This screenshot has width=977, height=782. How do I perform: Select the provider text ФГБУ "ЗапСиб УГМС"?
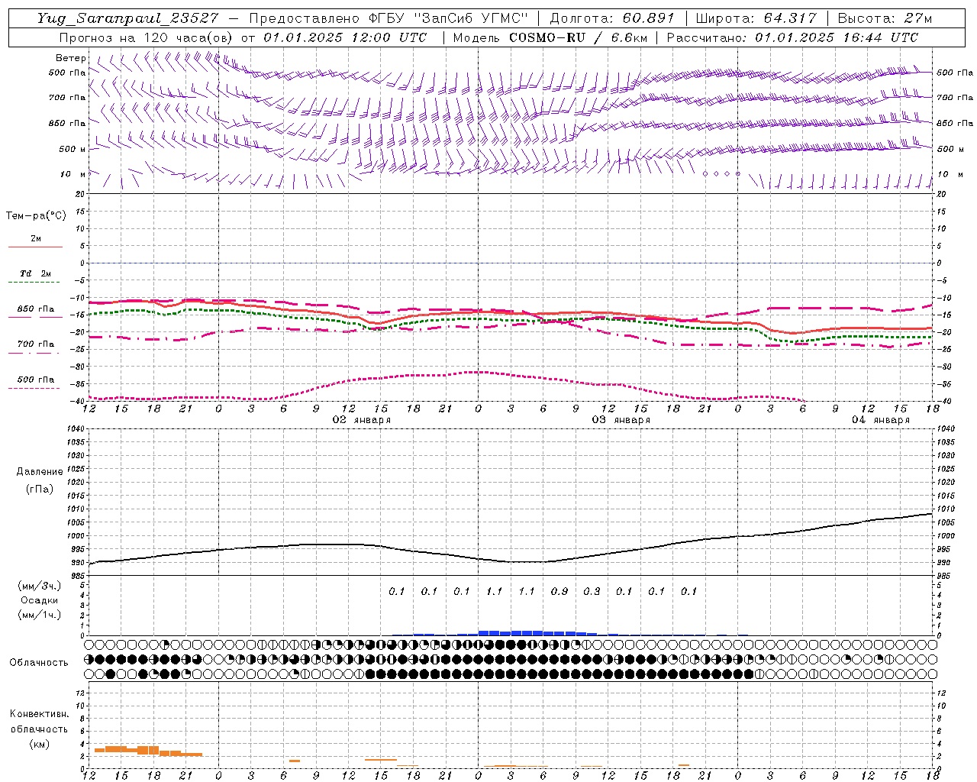click(x=449, y=18)
